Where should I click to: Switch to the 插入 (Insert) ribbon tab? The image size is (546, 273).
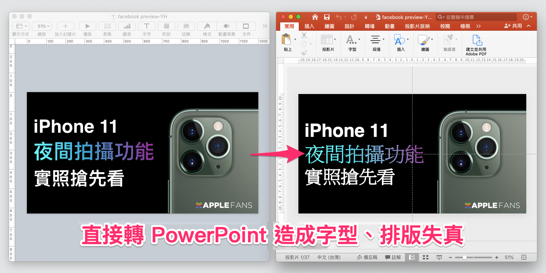point(309,26)
